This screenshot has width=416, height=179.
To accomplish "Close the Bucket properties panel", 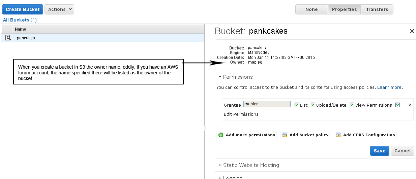I will (x=412, y=31).
